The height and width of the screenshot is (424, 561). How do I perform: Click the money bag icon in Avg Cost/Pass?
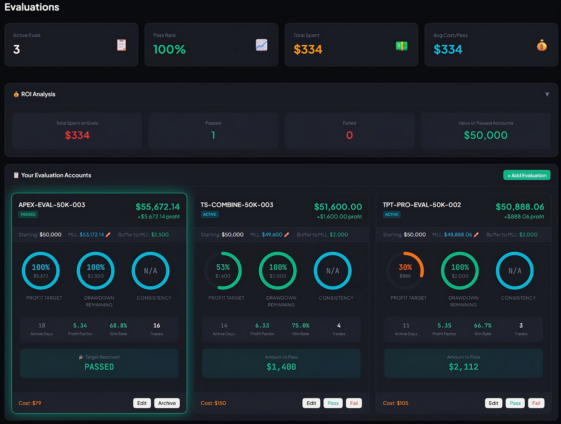tap(541, 45)
